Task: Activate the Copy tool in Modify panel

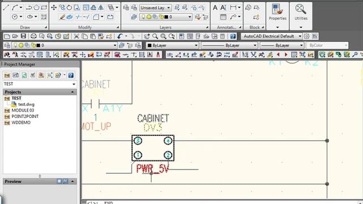Action: [x=62, y=7]
